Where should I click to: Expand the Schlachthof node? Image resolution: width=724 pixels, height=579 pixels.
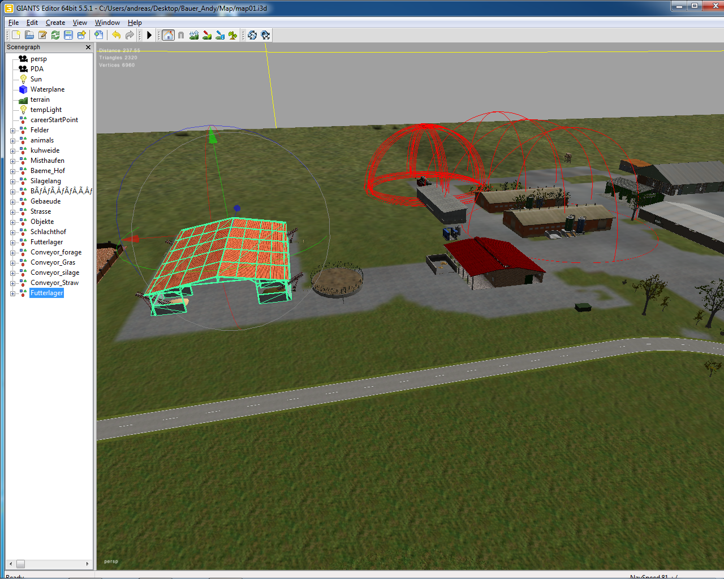coord(12,232)
